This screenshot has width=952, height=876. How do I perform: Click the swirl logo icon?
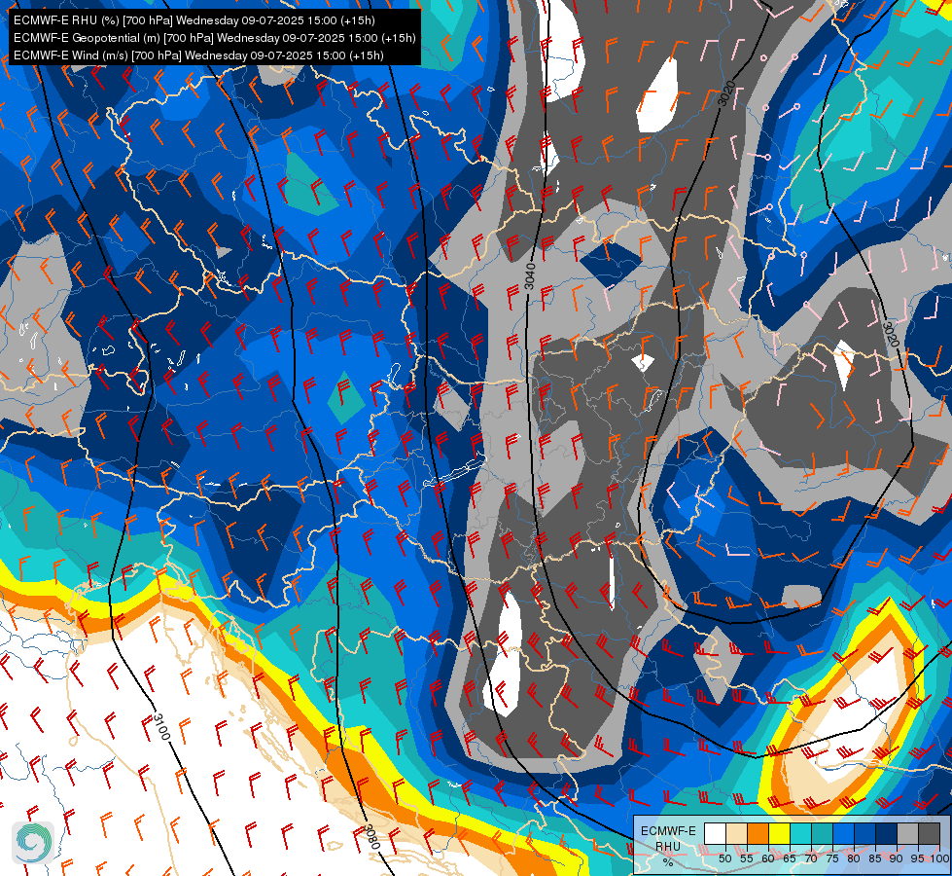tap(33, 843)
